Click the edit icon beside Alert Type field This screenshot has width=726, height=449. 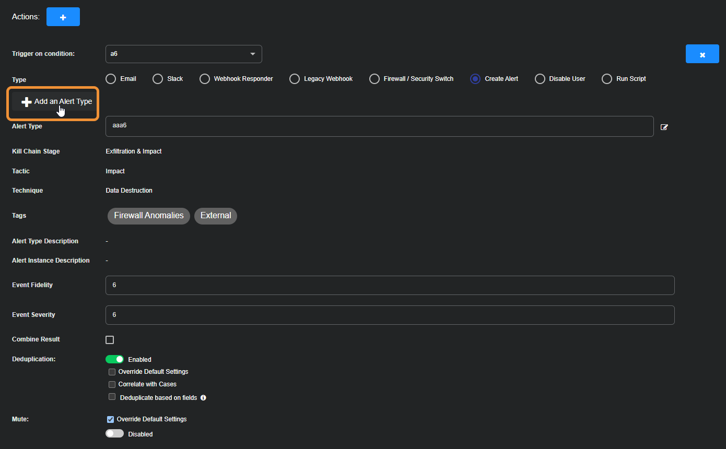tap(664, 127)
